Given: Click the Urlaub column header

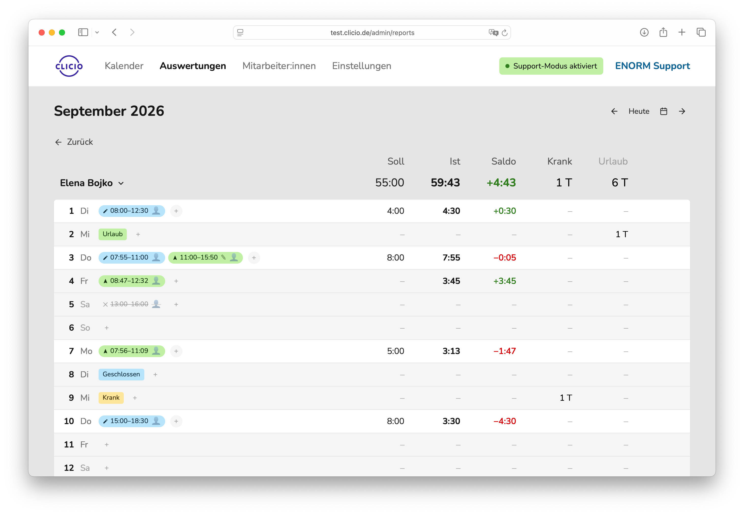Looking at the screenshot, I should pyautogui.click(x=613, y=161).
